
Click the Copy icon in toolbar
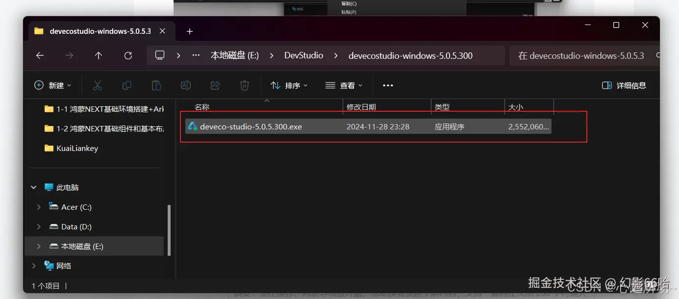[x=127, y=85]
